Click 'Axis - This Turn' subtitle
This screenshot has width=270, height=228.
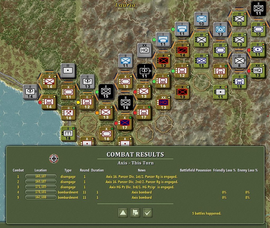tap(136, 163)
